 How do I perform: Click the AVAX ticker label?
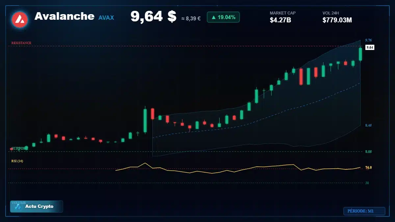coord(106,18)
